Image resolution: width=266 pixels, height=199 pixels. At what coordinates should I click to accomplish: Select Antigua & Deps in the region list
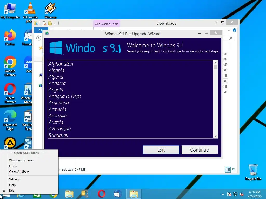click(131, 96)
